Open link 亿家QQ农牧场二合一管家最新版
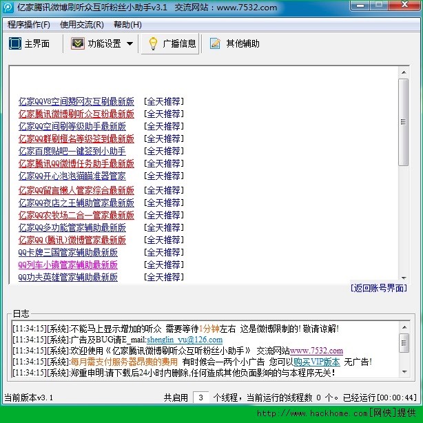The image size is (423, 423). click(76, 215)
